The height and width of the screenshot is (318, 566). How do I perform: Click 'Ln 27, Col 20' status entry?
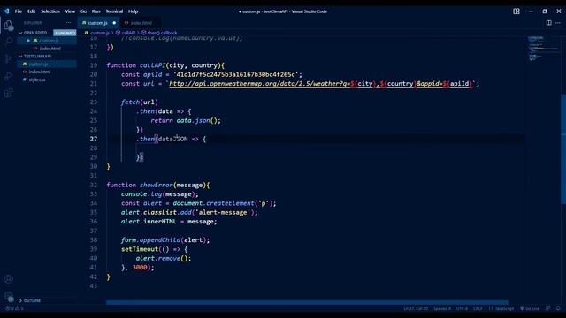click(x=416, y=308)
